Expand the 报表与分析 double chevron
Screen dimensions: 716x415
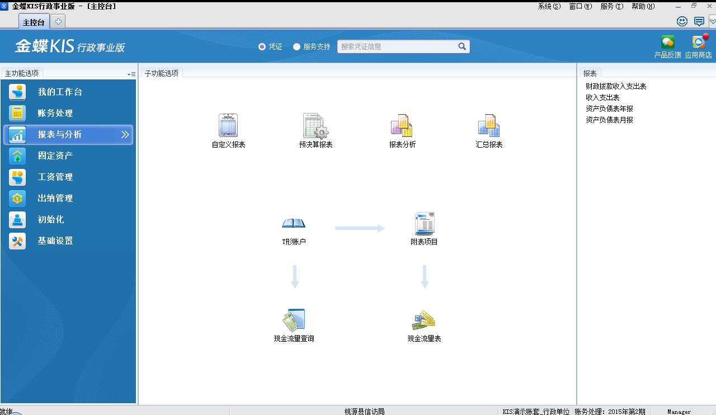click(x=125, y=135)
